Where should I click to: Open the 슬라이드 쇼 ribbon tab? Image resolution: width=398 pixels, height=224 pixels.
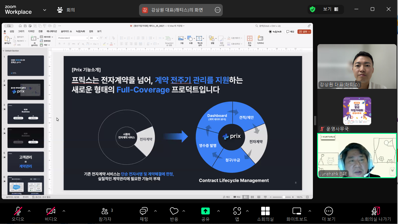66,31
